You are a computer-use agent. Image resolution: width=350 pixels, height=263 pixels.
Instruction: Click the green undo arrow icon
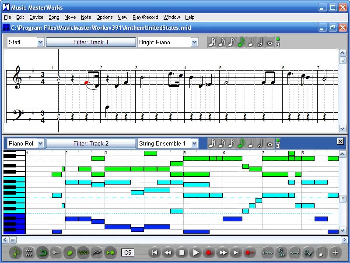[x=42, y=253]
